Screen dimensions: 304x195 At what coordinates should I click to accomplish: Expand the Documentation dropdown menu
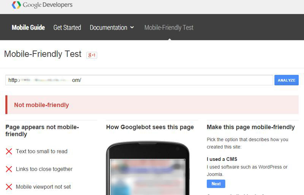pyautogui.click(x=112, y=27)
